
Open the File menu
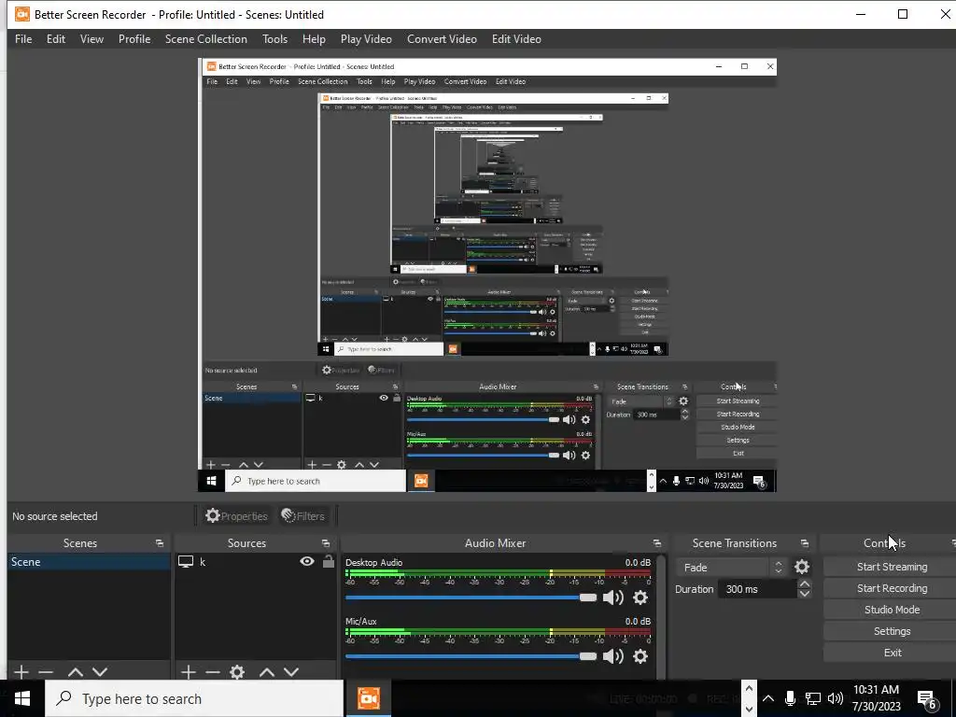[23, 39]
